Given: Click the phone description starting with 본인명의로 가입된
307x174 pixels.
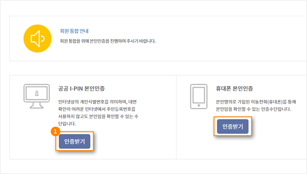Looking at the screenshot, I should 256,105.
